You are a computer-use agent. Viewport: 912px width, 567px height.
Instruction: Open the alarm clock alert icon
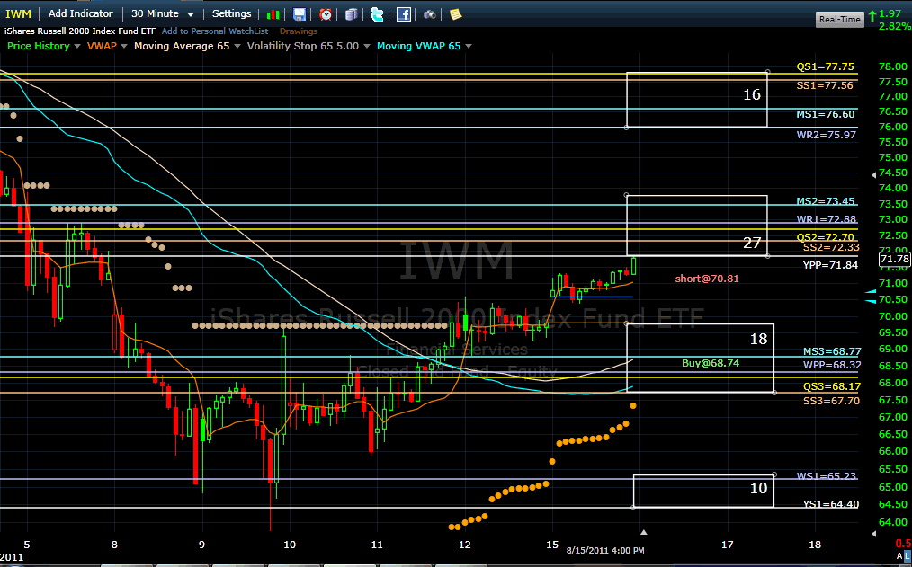[326, 14]
